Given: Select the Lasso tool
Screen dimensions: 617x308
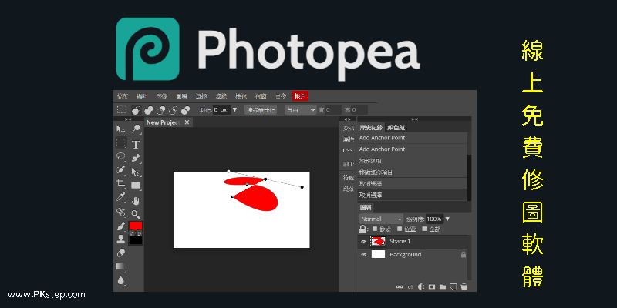Looking at the screenshot, I should coord(121,157).
